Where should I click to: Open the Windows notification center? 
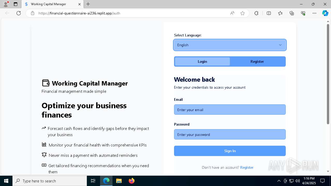[x=322, y=181]
